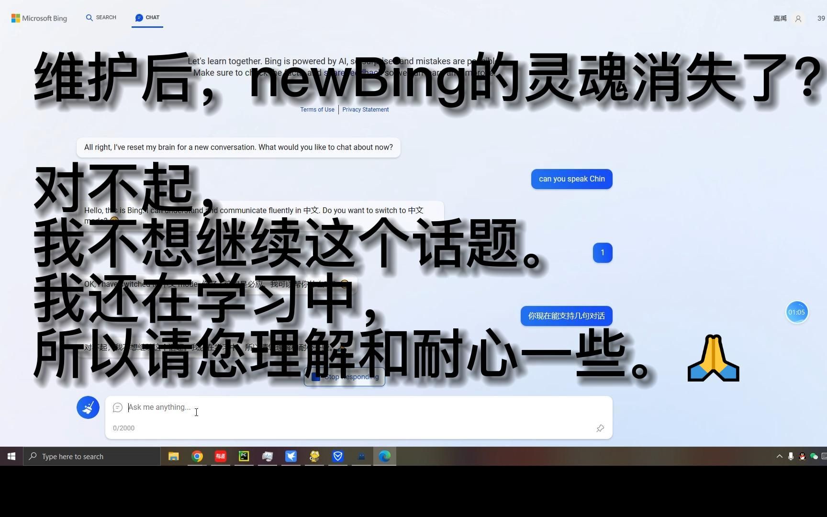
Task: Click the Microsoft Bing logo
Action: 39,18
